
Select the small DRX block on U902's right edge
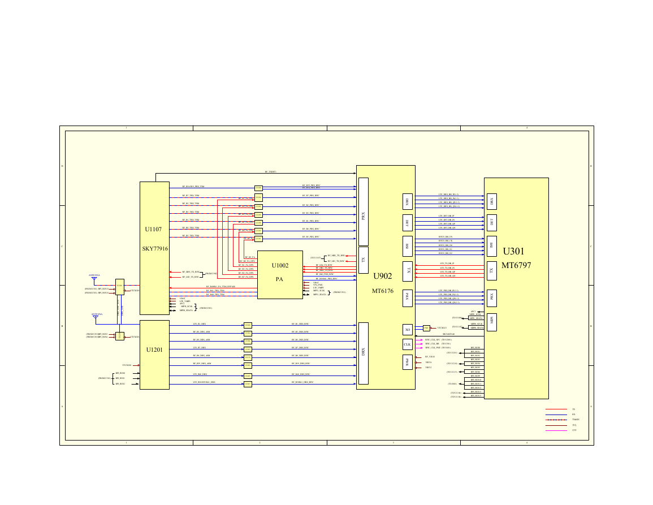(x=407, y=202)
